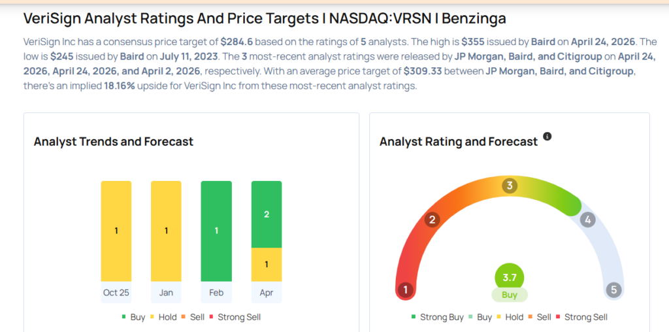Click the green 3.7 rating circle
Image resolution: width=669 pixels, height=332 pixels.
click(510, 277)
